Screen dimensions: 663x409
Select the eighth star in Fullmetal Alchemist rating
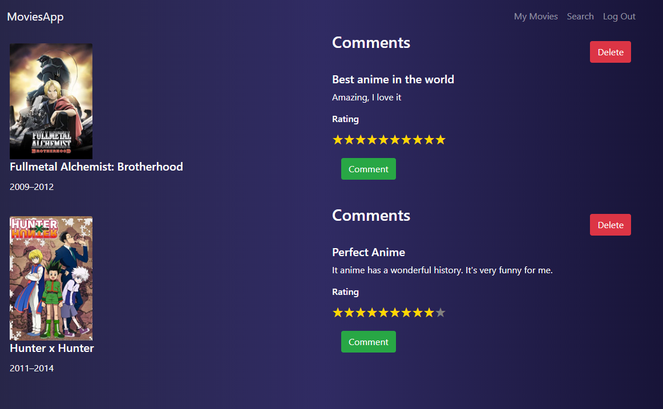pyautogui.click(x=417, y=140)
